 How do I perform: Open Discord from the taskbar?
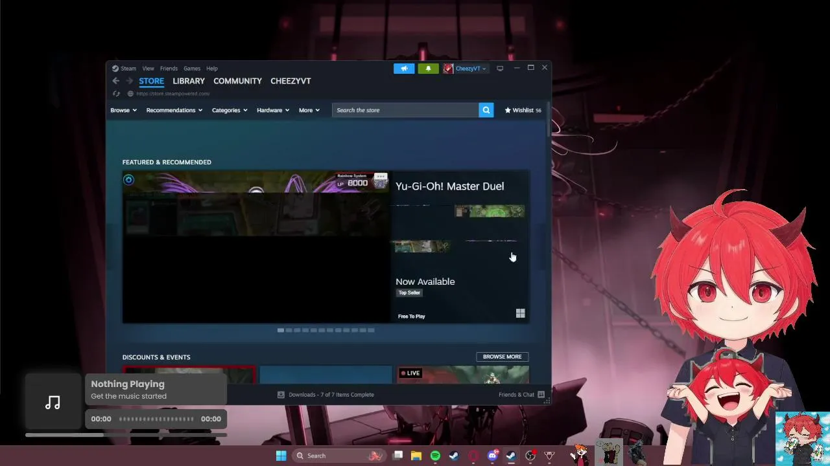pyautogui.click(x=492, y=456)
